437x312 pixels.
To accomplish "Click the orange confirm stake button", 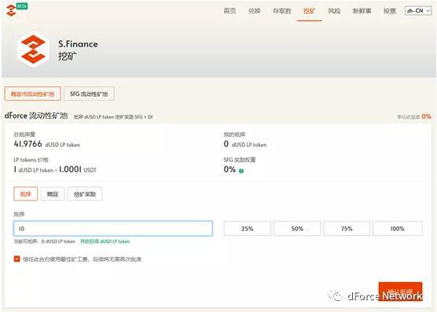I will 400,292.
